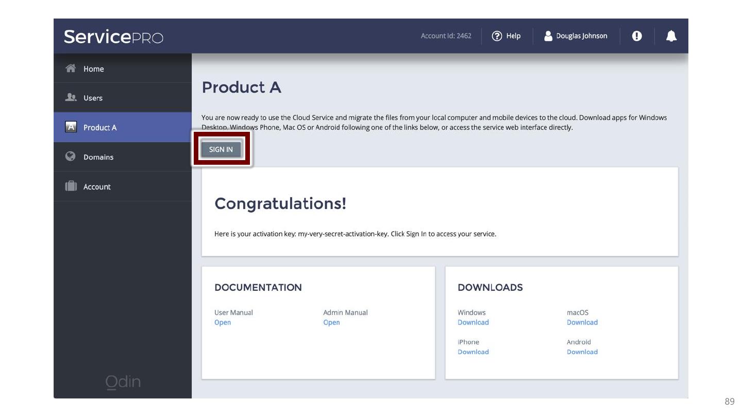Click the Douglas Johnson user profile
The image size is (742, 417).
(x=576, y=36)
